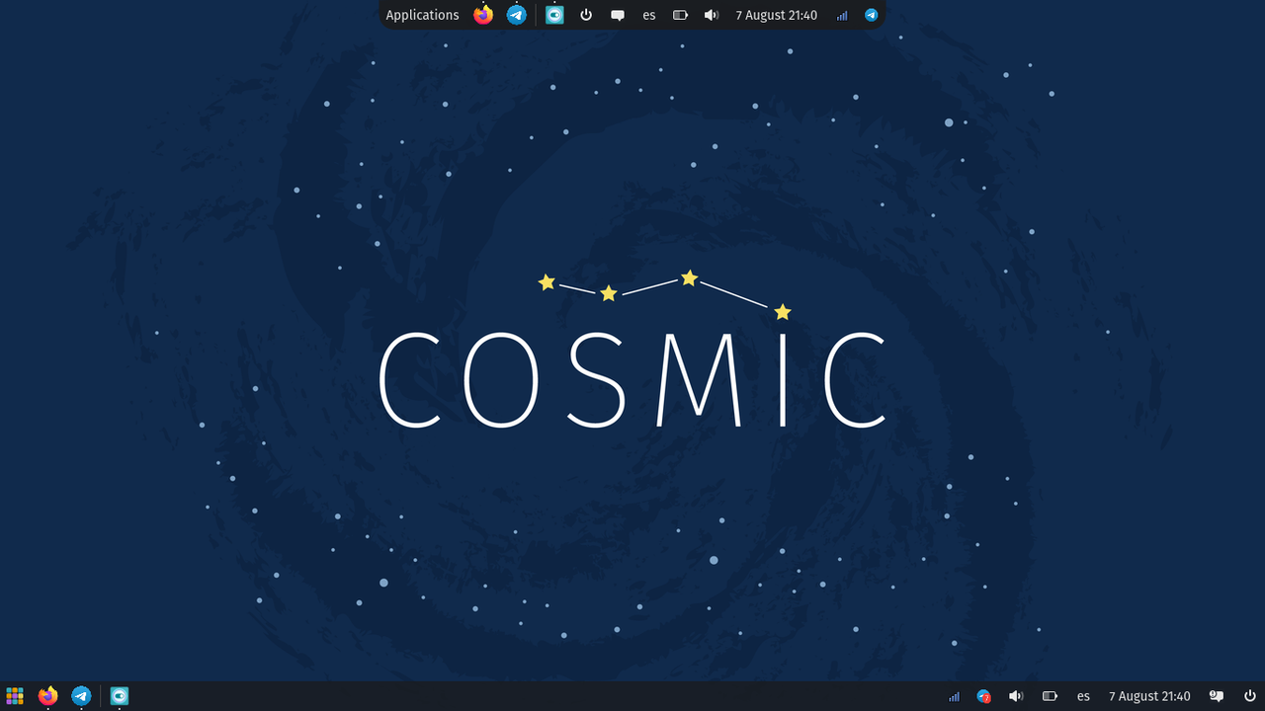
Task: Click the battery indicator to view power options
Action: tap(680, 15)
